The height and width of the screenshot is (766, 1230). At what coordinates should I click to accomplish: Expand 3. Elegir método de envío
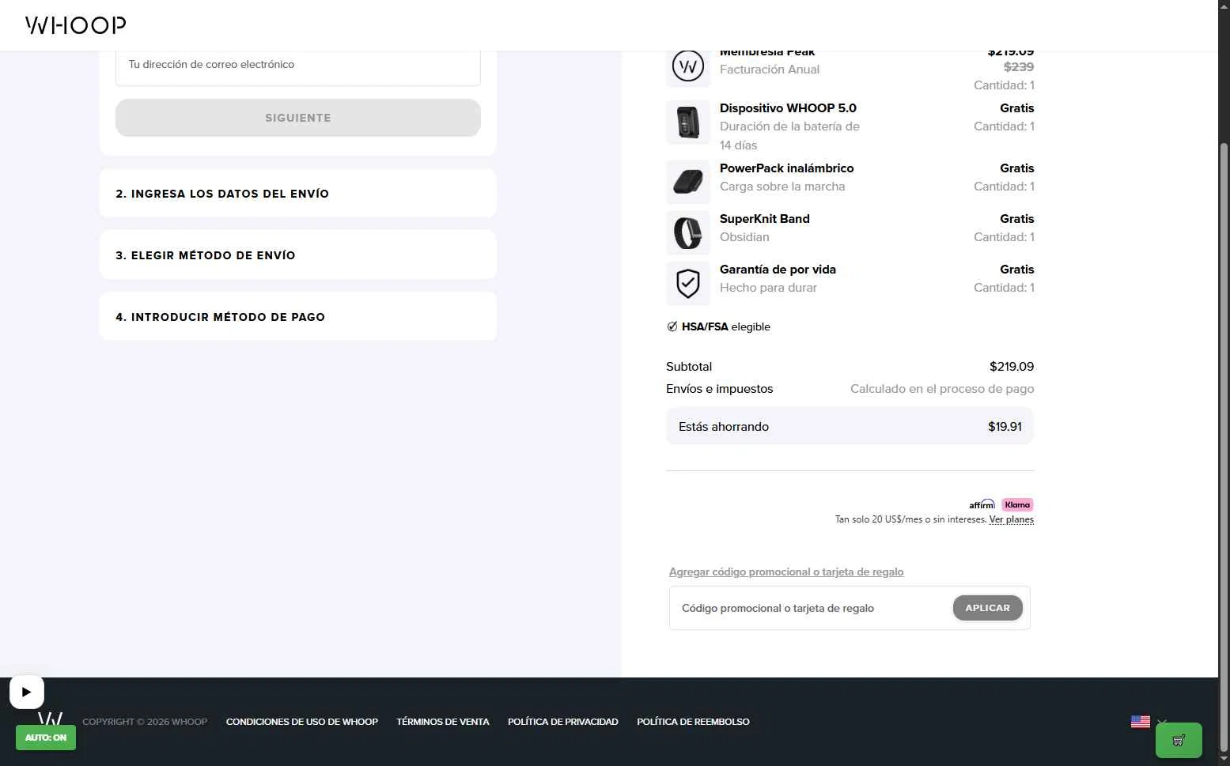(x=298, y=255)
